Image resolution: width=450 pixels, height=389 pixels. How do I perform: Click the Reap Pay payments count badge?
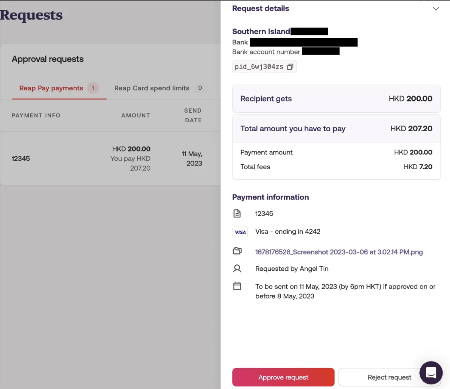click(93, 88)
